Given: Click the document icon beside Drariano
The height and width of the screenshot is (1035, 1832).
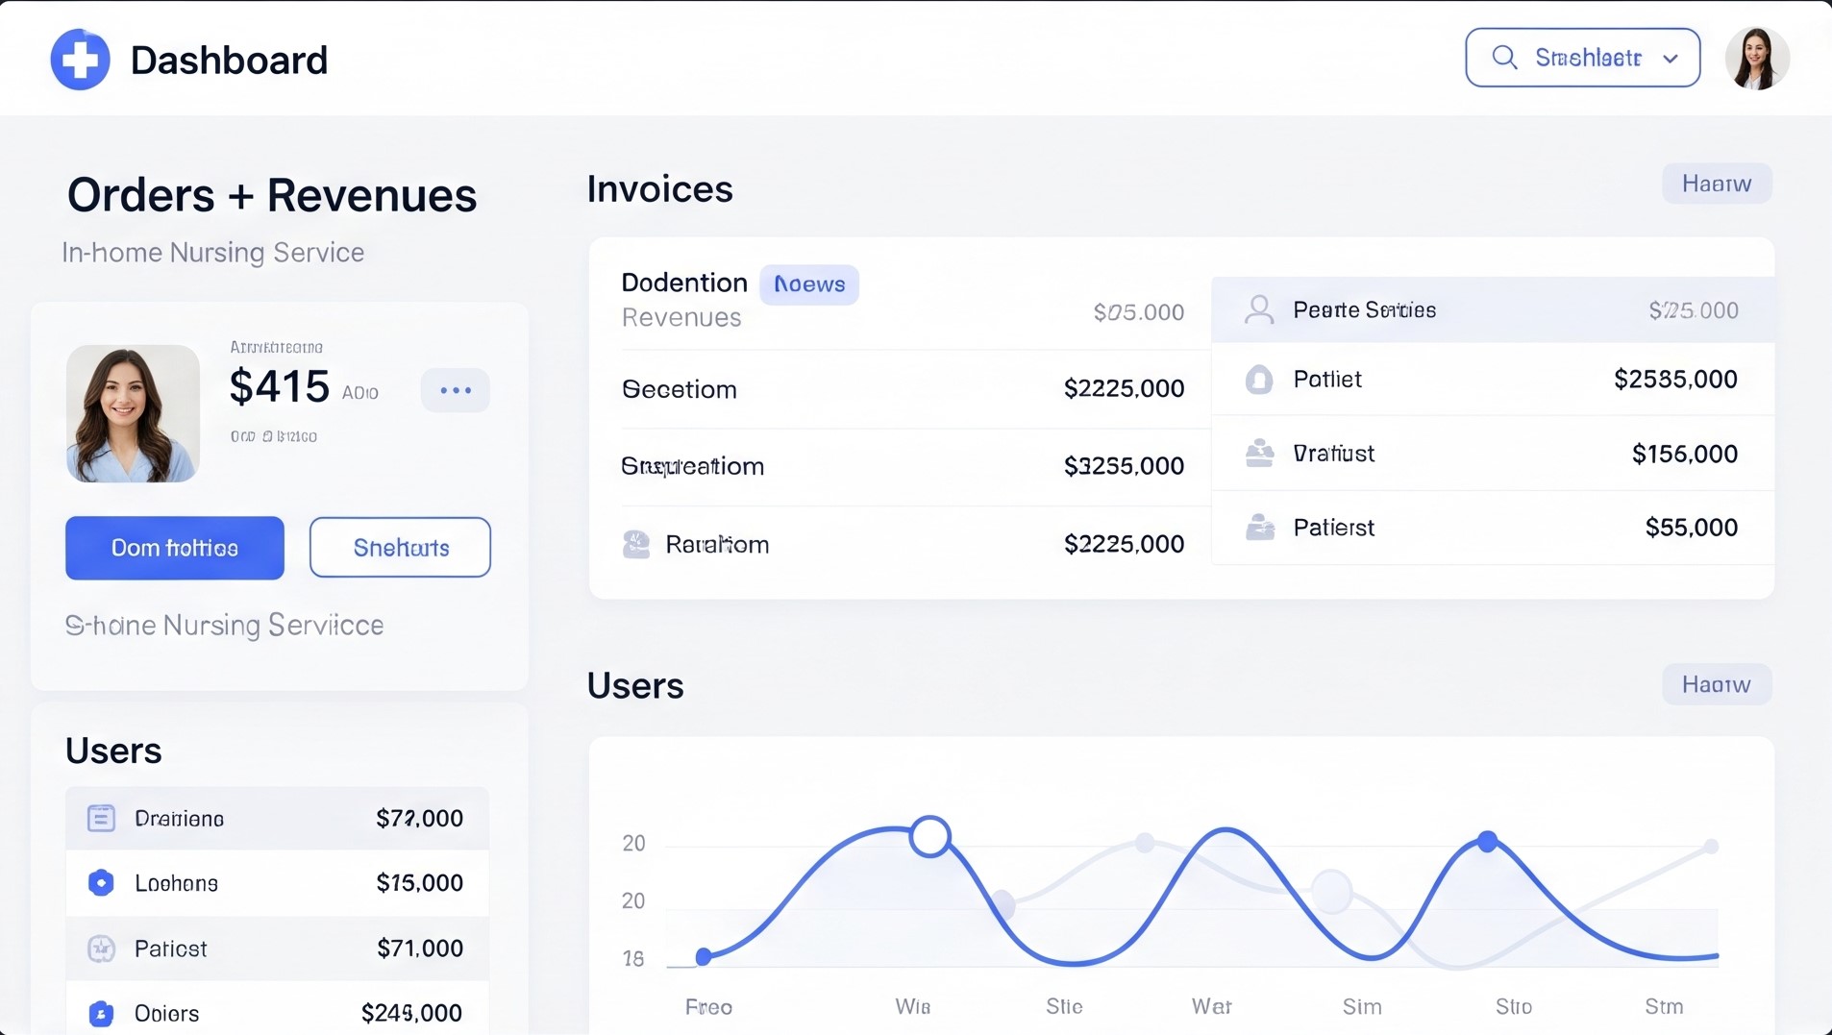Looking at the screenshot, I should (x=100, y=818).
